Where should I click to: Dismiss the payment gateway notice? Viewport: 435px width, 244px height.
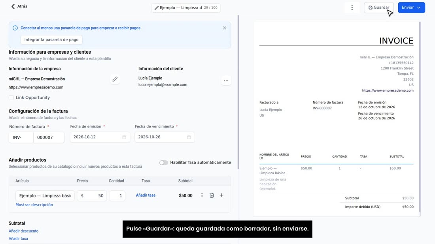pos(225,28)
